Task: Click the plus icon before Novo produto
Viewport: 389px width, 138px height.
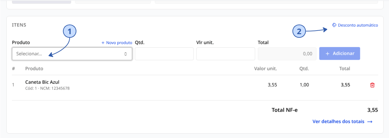Action: pyautogui.click(x=103, y=43)
